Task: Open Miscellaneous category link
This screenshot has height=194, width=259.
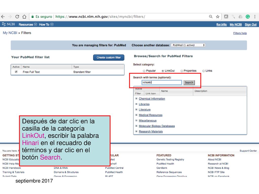Action: (x=147, y=120)
